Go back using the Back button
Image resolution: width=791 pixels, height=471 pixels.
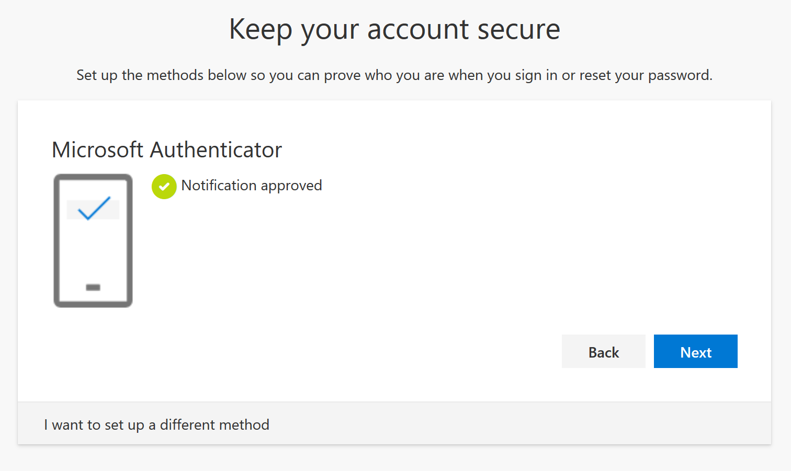tap(603, 351)
